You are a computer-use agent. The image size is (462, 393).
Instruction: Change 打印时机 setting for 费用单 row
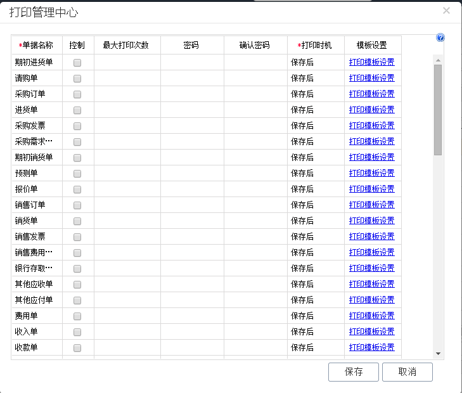click(x=315, y=316)
